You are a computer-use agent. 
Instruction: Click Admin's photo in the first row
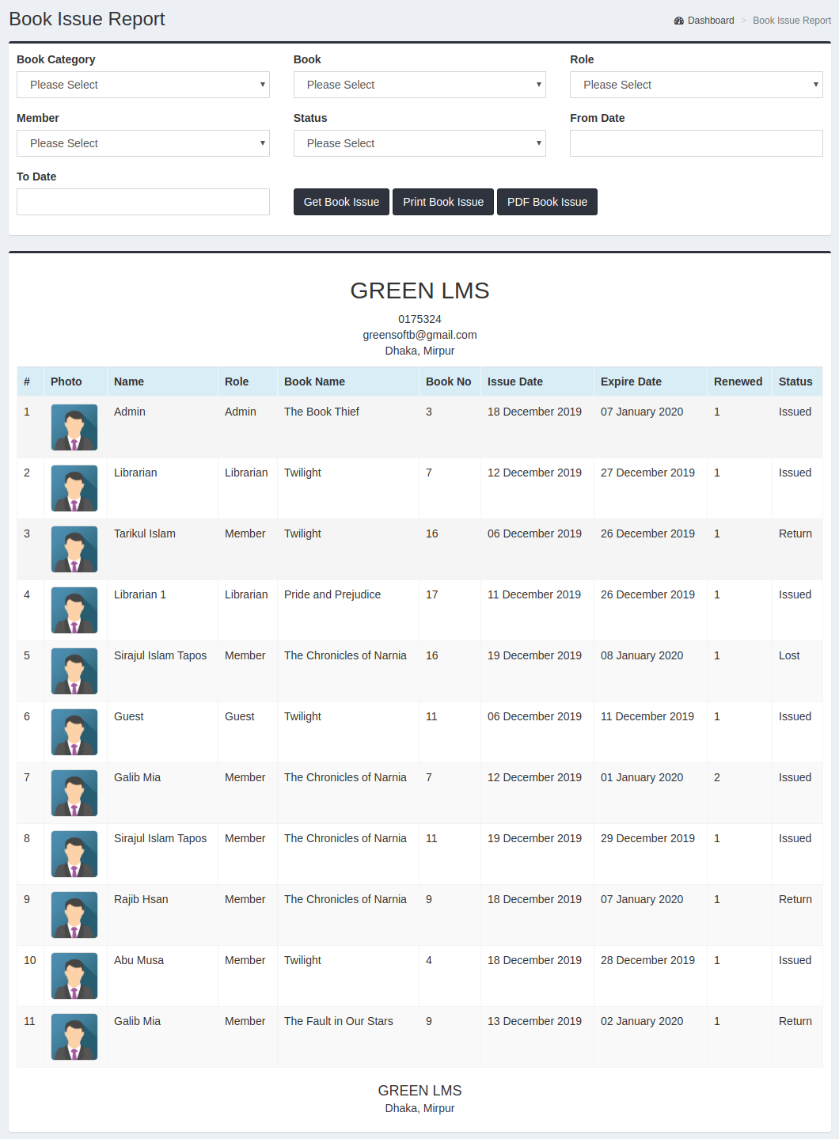[x=74, y=427]
